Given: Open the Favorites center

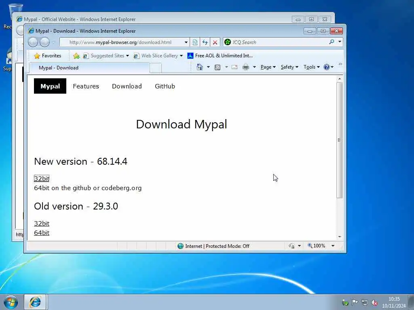Looking at the screenshot, I should 48,56.
